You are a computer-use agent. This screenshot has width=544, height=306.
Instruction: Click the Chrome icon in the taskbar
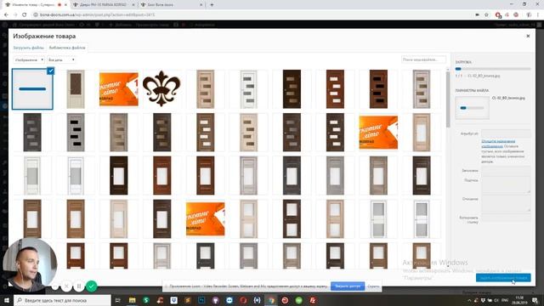(x=271, y=300)
